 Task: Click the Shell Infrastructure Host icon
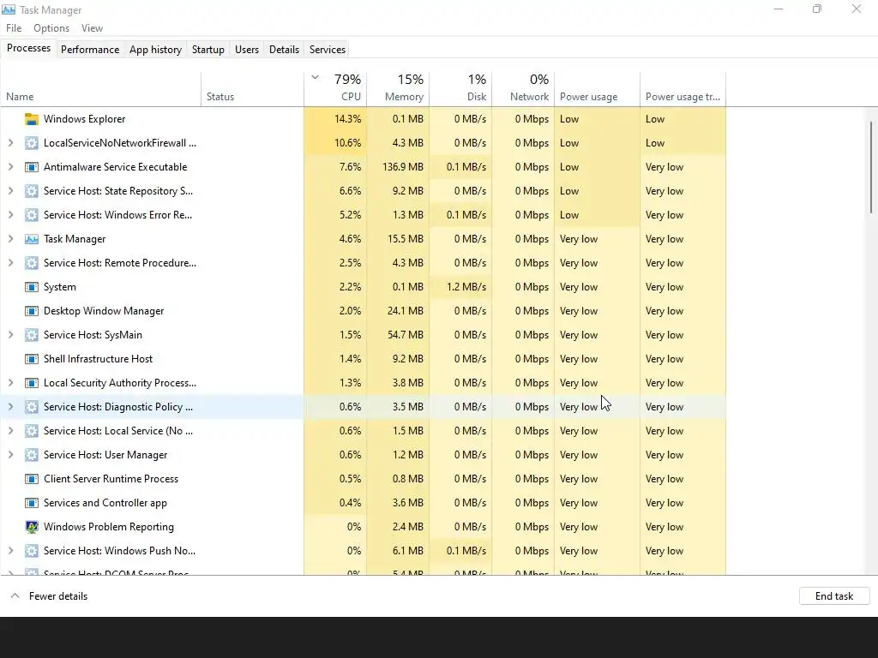pos(32,359)
